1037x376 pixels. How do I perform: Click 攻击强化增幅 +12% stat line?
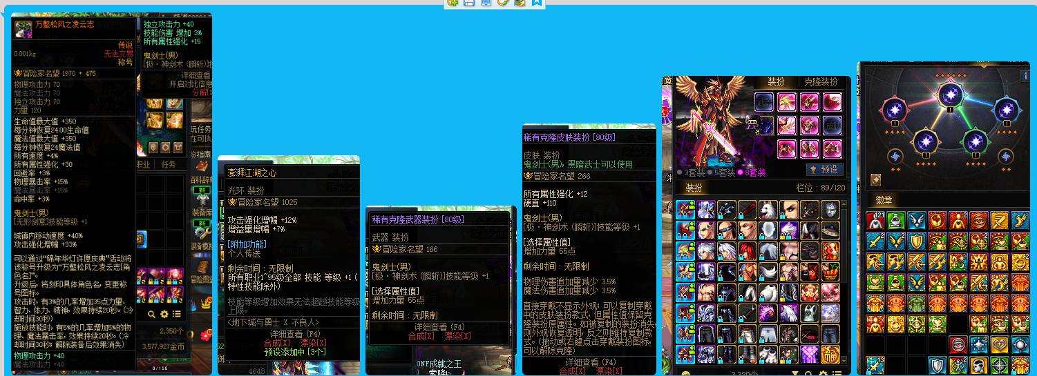[262, 220]
